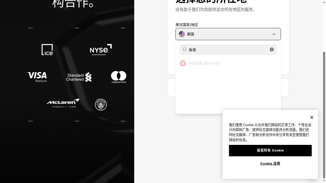Click the McLaren Formula 1 Team logo
Viewport: 326px width, 183px height.
click(x=63, y=103)
